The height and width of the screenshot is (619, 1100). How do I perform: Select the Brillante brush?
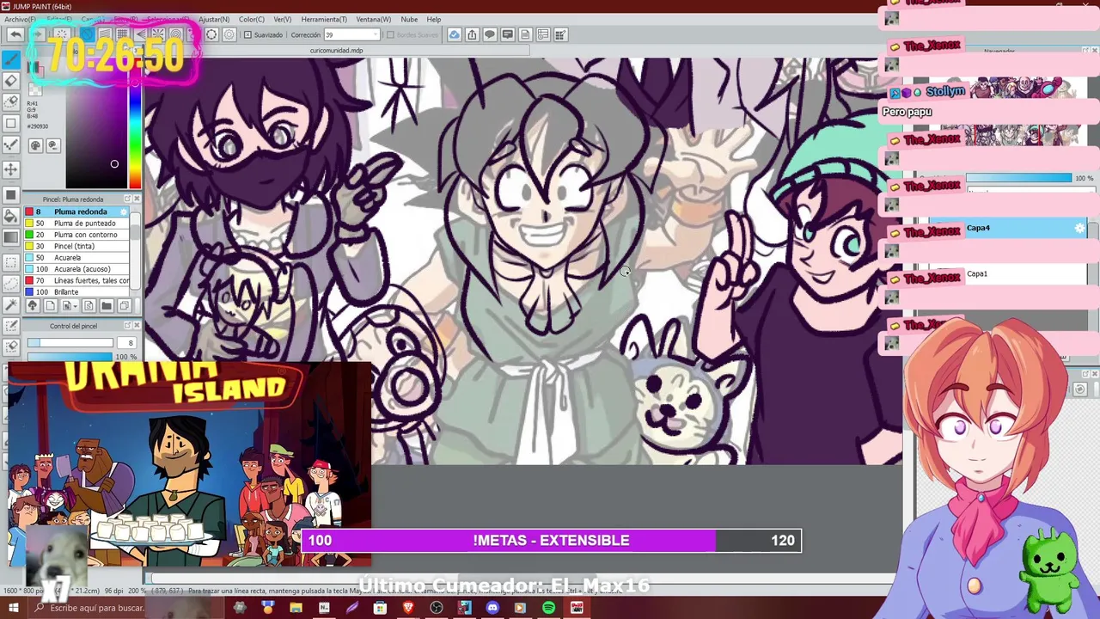[x=76, y=292]
